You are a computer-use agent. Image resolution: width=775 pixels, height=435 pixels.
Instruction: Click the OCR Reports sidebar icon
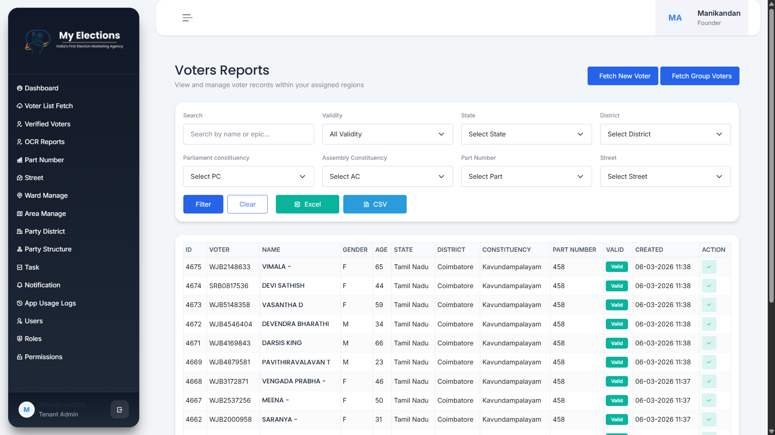19,142
